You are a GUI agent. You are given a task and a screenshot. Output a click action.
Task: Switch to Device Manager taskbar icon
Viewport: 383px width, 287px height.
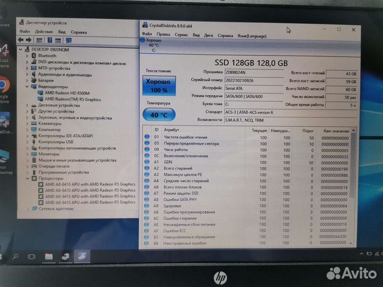click(x=65, y=257)
